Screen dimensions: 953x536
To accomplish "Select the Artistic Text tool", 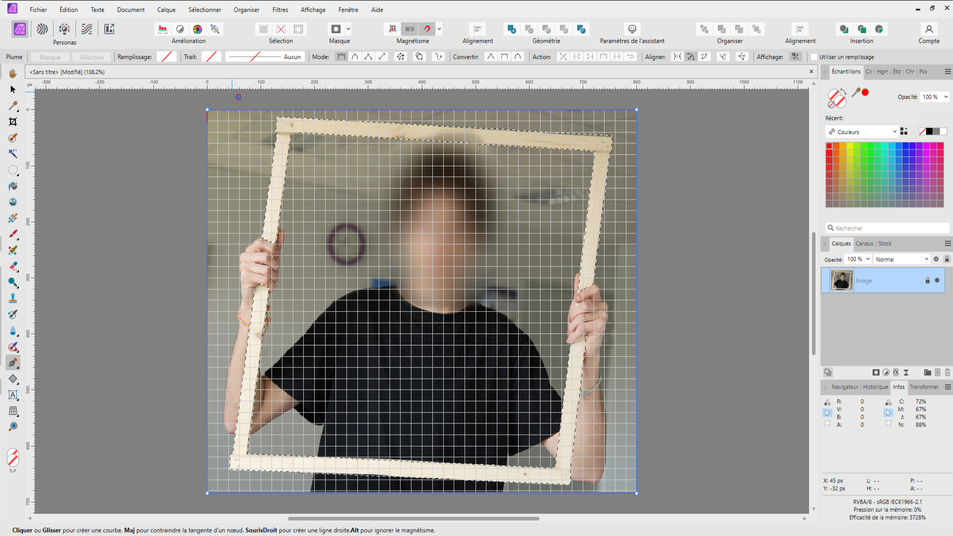I will (x=13, y=395).
